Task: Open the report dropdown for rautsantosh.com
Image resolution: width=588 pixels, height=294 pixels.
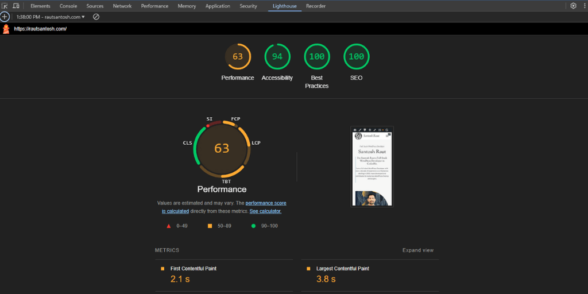Action: click(51, 17)
